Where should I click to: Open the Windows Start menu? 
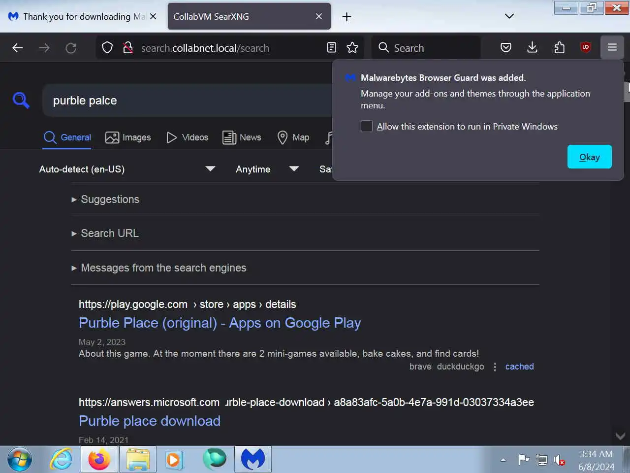tap(20, 460)
